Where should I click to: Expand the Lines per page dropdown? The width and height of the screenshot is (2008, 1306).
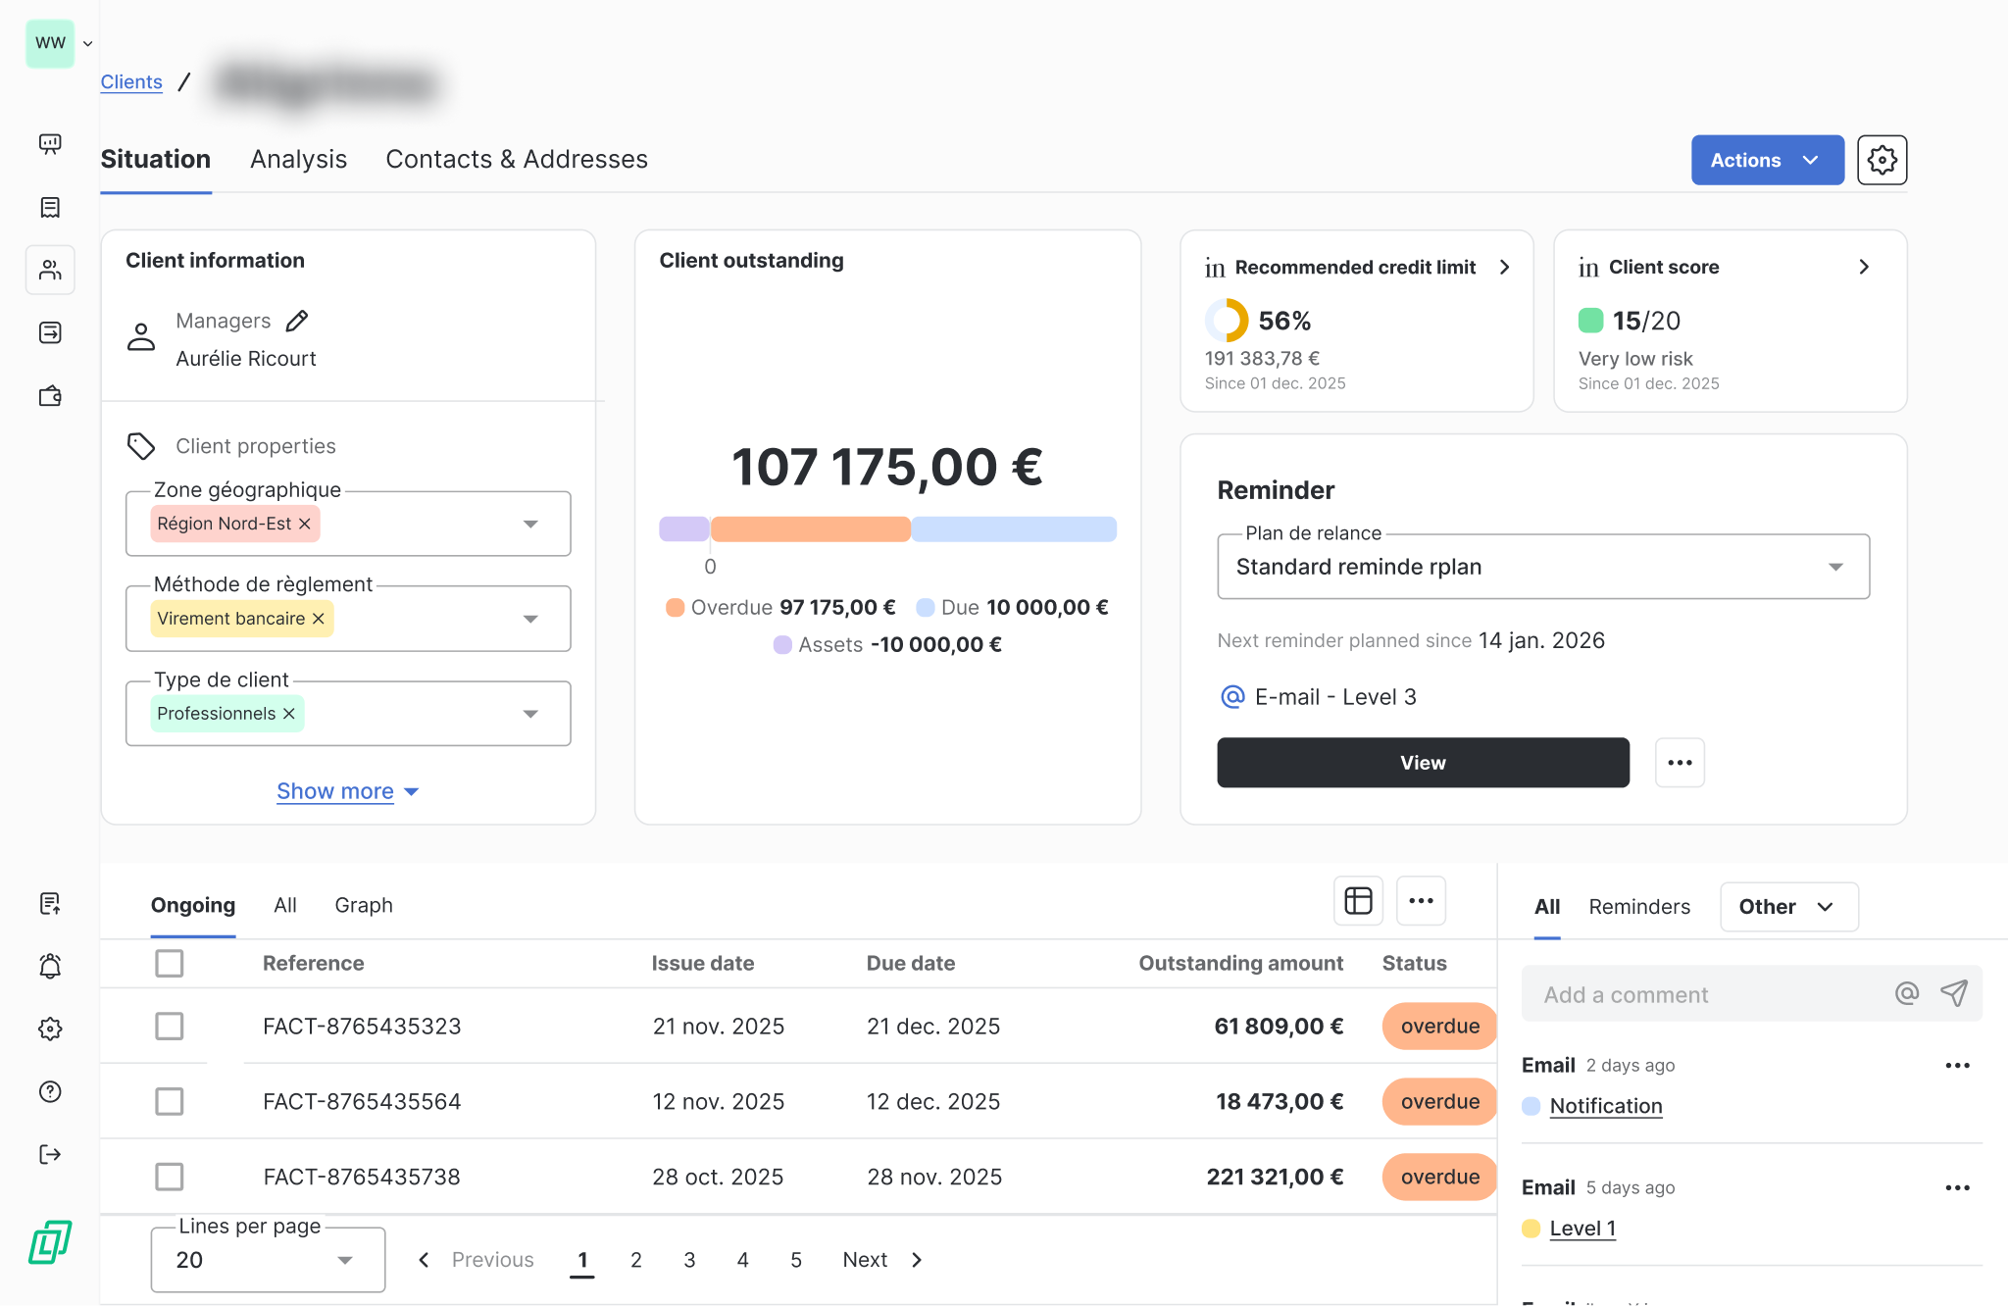[267, 1260]
